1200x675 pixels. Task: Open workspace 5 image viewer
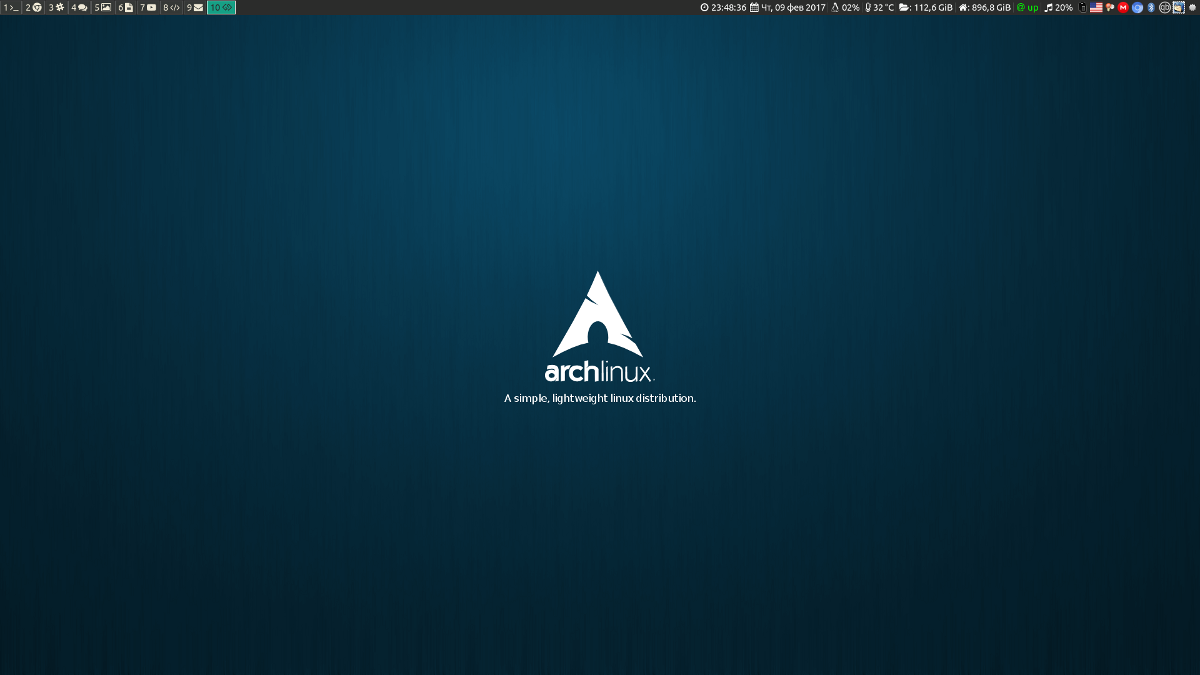102,7
